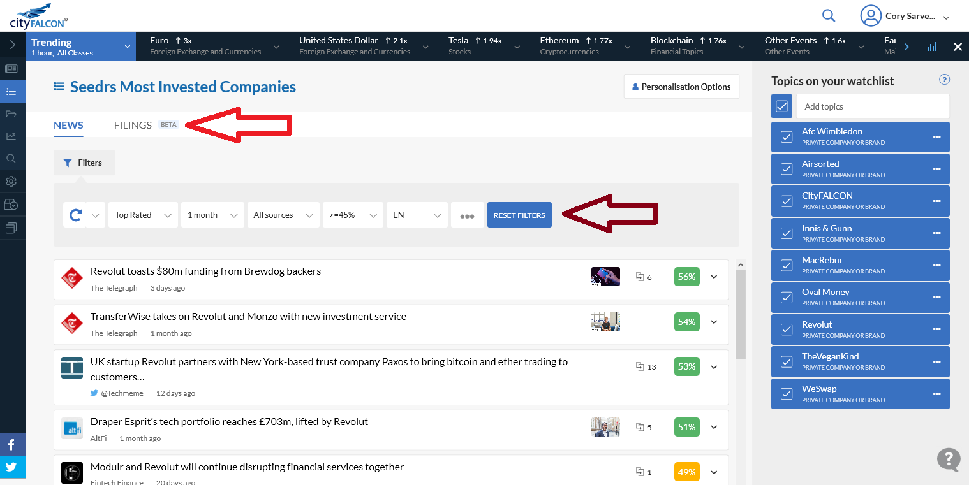Uncheck the Oval Money topic
The width and height of the screenshot is (969, 485).
pyautogui.click(x=787, y=298)
